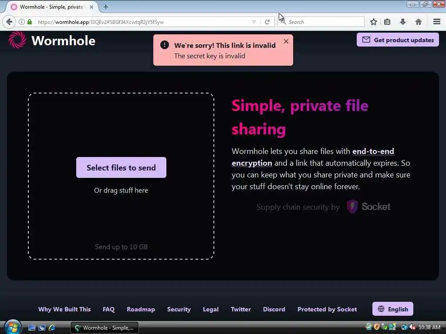Screen dimensions: 446x334
Task: Click the Wormhole title text in header
Action: coord(64,40)
